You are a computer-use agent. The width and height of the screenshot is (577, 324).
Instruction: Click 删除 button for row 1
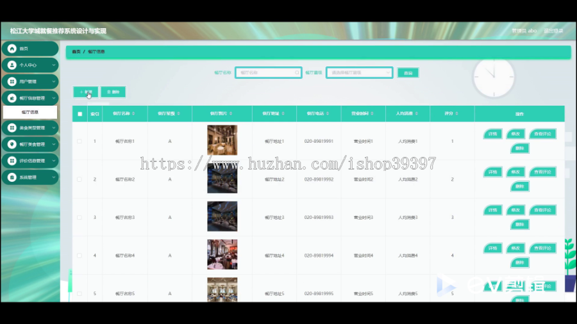click(x=519, y=149)
